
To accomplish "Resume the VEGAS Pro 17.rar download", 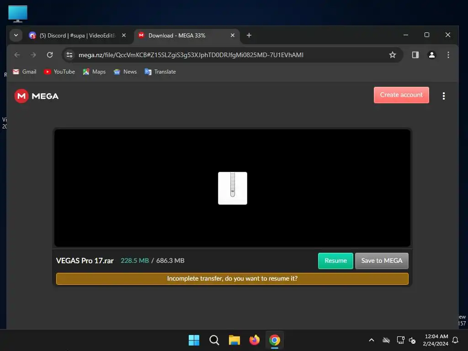I will [335, 261].
